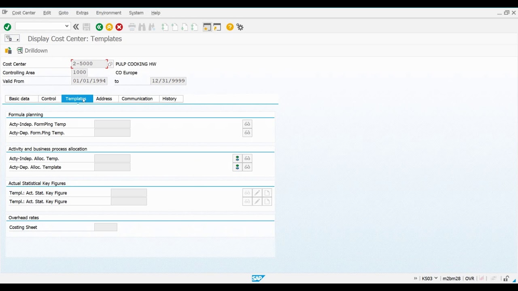Open the Edit menu
The width and height of the screenshot is (518, 291).
point(47,13)
